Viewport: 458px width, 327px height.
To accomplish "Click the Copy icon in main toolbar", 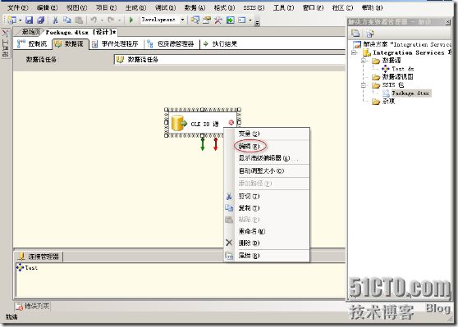I will 67,20.
